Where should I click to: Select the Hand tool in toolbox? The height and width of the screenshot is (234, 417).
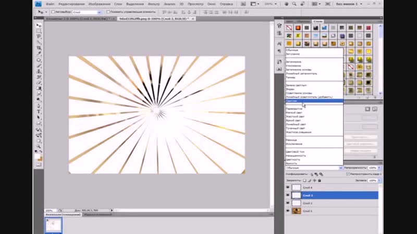click(39, 141)
